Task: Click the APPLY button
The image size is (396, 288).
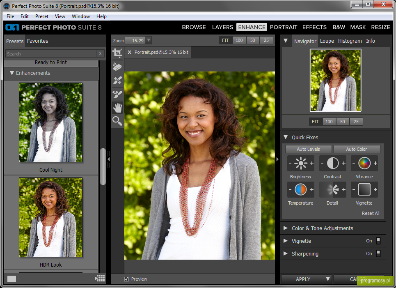Action: point(303,279)
